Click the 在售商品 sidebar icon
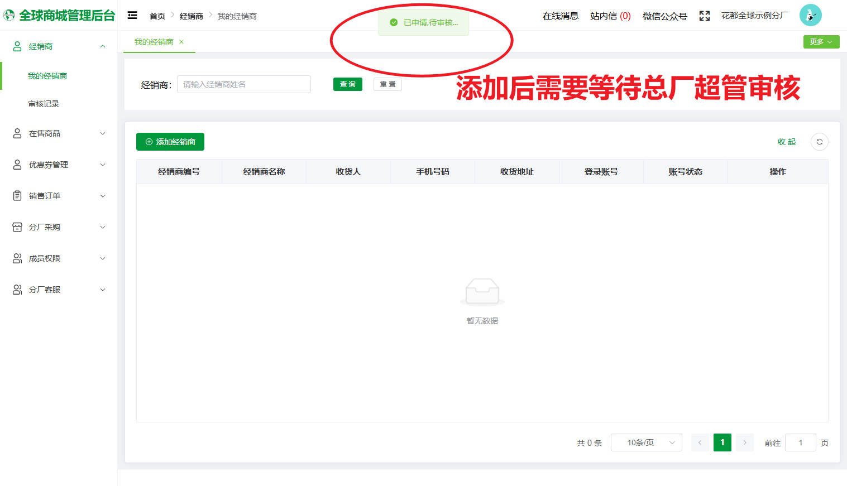The image size is (847, 486). click(16, 133)
